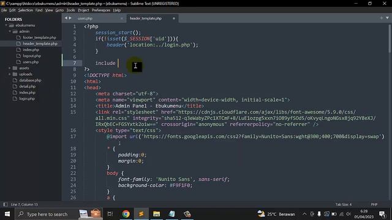Open the Help menu
The image size is (392, 220).
pos(117,10)
